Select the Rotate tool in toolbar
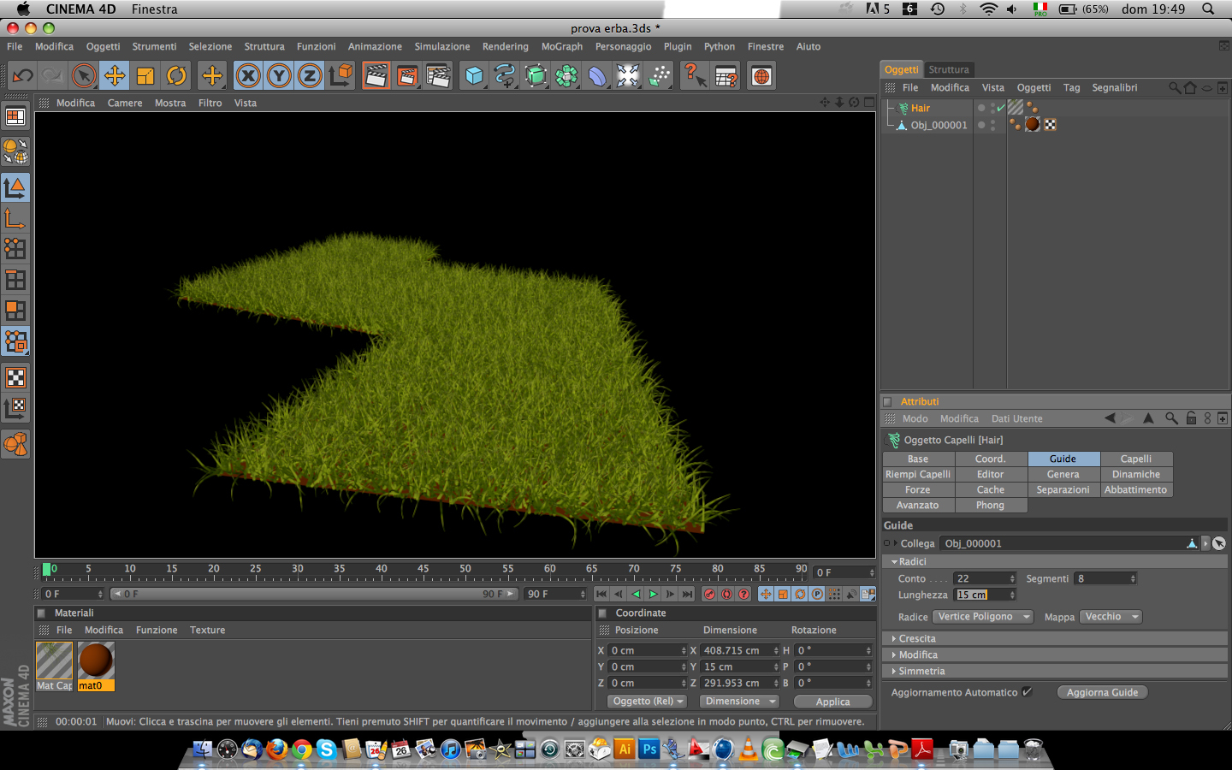Image resolution: width=1232 pixels, height=770 pixels. [176, 76]
